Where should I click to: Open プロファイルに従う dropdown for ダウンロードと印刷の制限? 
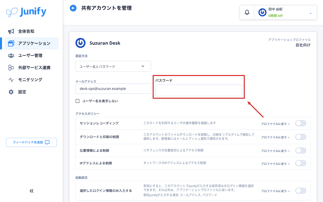click(x=276, y=137)
